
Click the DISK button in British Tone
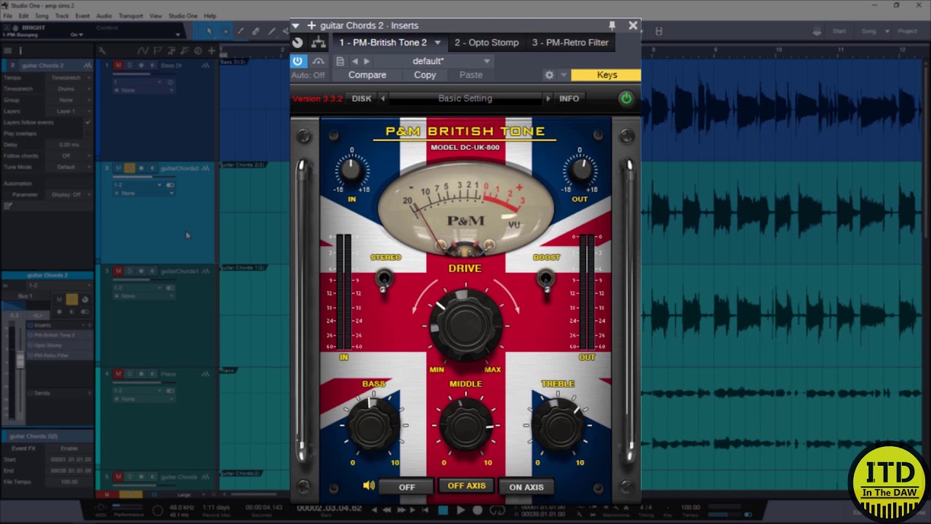click(x=361, y=98)
